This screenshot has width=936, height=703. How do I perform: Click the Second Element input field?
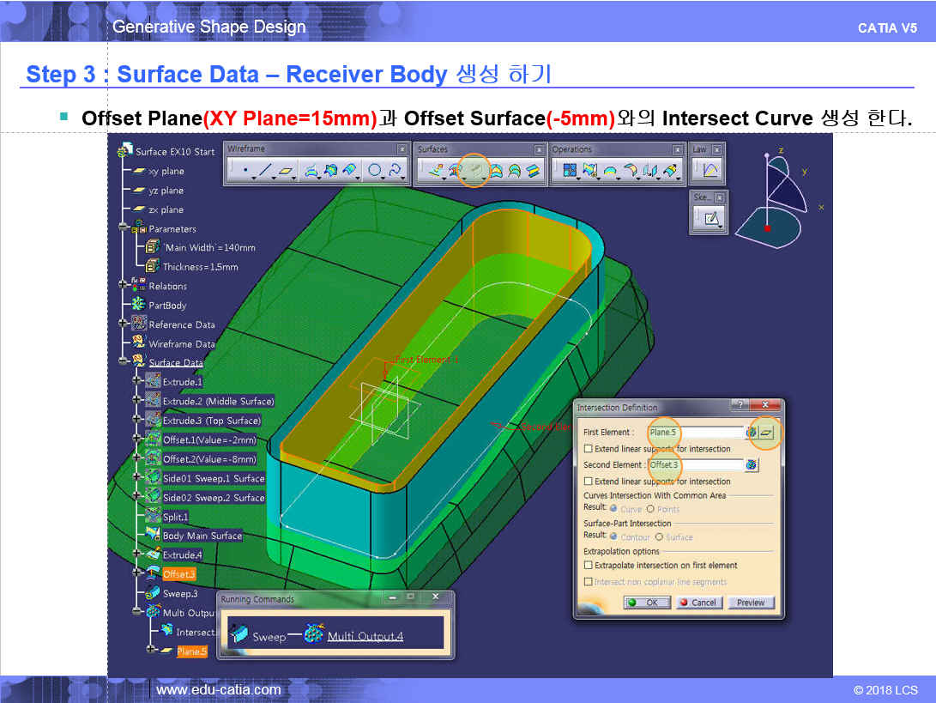(x=695, y=465)
